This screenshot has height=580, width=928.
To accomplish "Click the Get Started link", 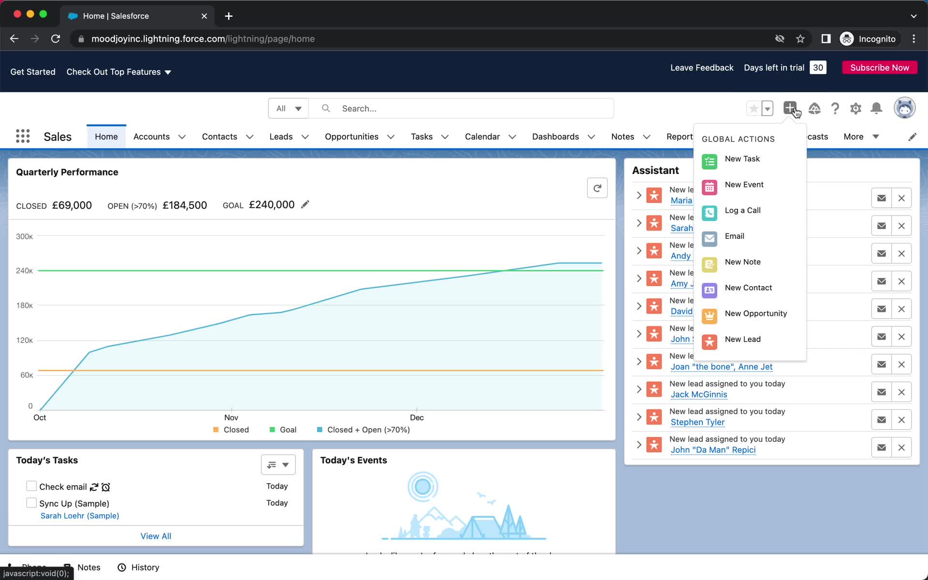I will pyautogui.click(x=33, y=72).
